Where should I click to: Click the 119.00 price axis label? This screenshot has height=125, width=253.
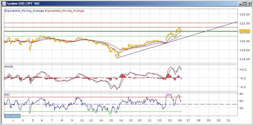click(245, 50)
